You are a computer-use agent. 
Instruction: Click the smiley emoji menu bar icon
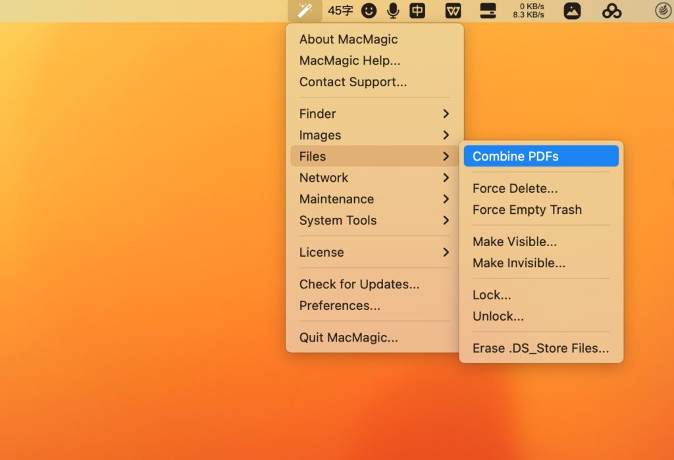pyautogui.click(x=369, y=11)
